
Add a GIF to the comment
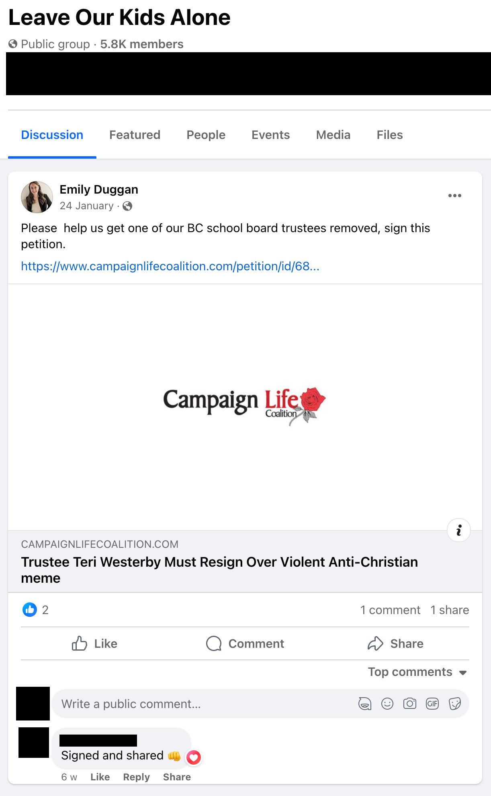(x=432, y=704)
